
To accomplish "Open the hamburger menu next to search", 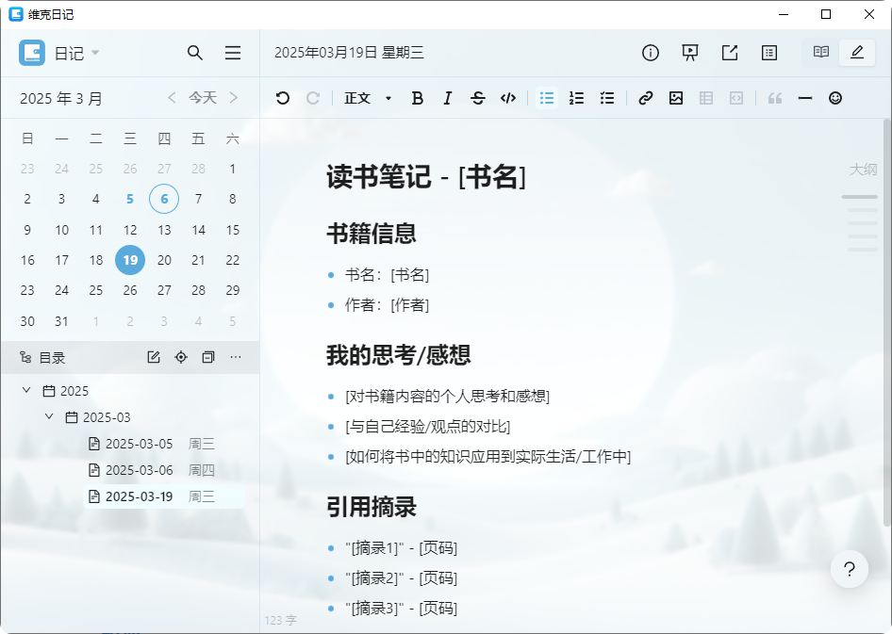I will pos(233,53).
